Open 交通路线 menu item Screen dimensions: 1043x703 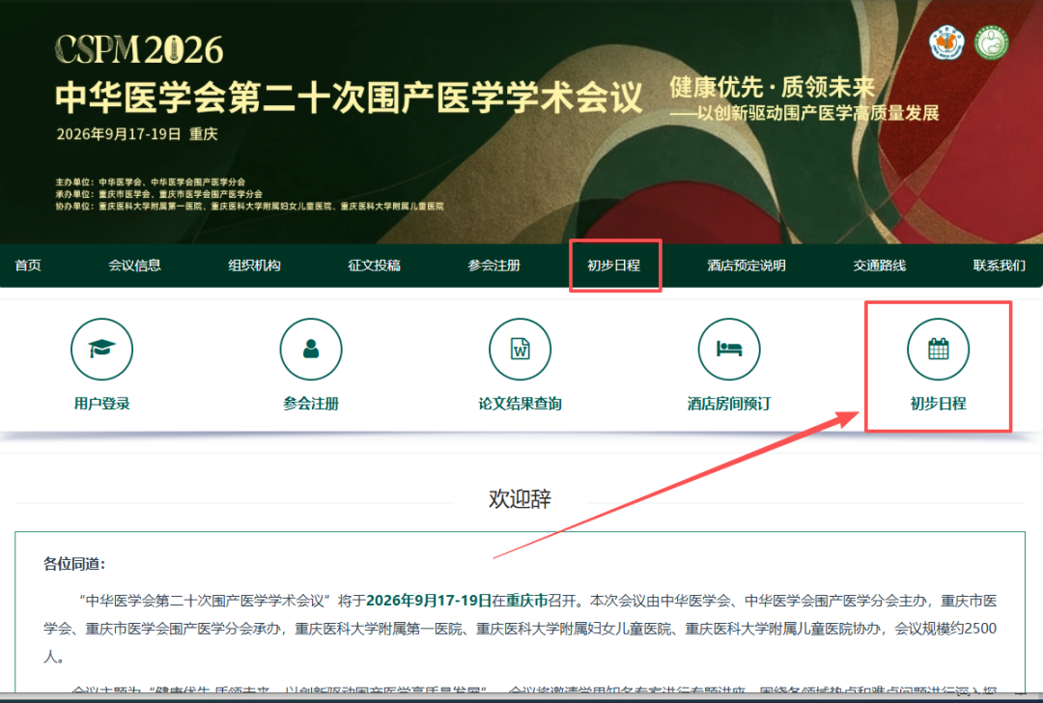pyautogui.click(x=880, y=266)
